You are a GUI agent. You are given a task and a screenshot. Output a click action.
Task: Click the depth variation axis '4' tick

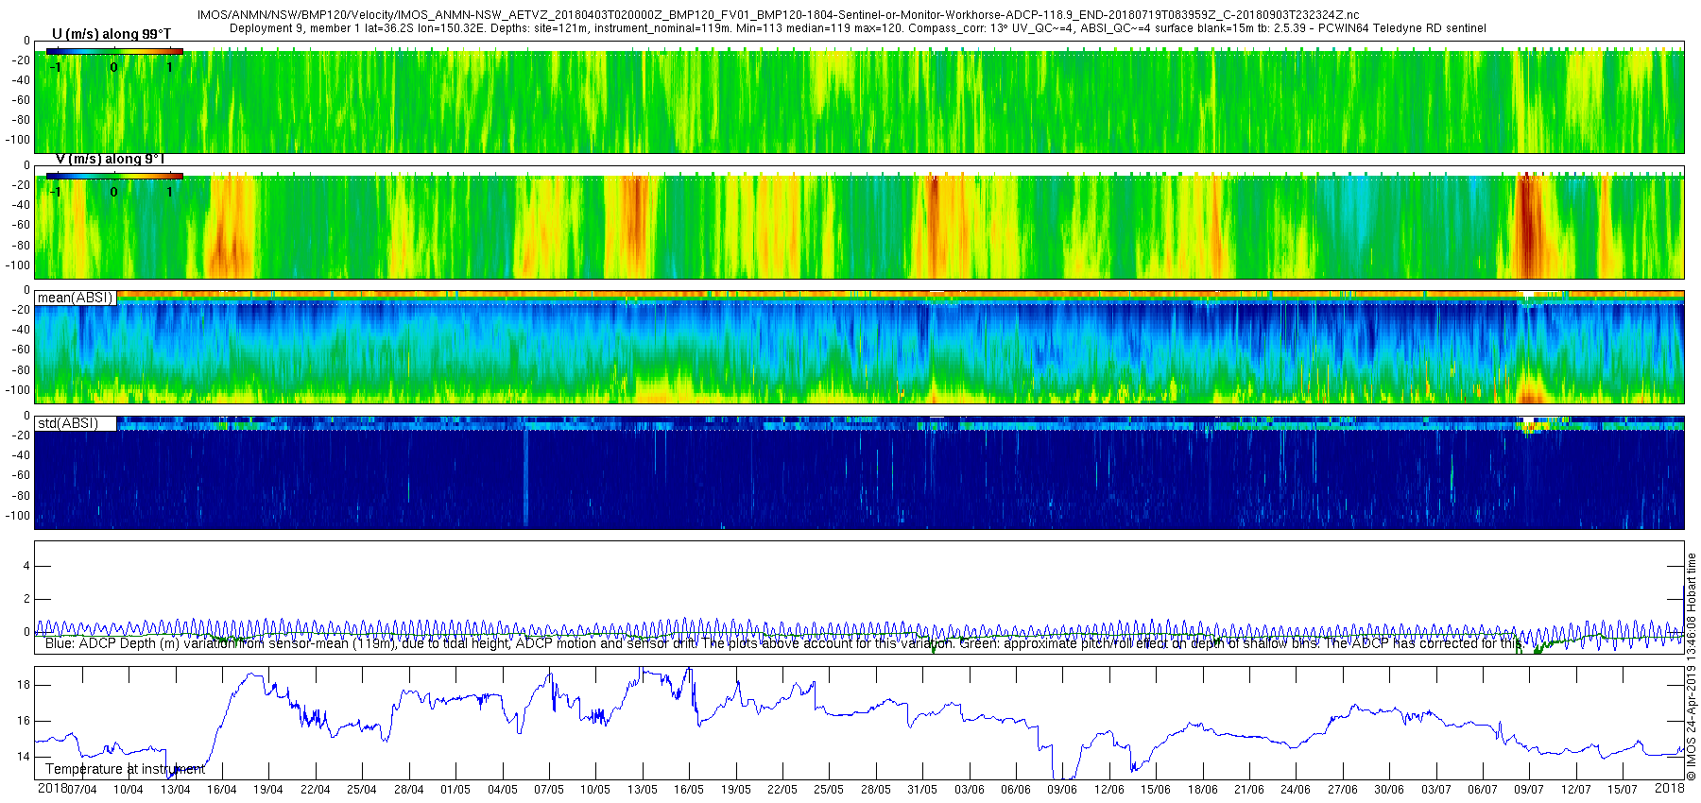pos(26,566)
